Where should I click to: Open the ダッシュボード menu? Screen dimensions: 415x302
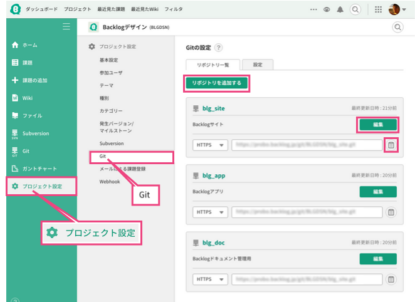41,9
